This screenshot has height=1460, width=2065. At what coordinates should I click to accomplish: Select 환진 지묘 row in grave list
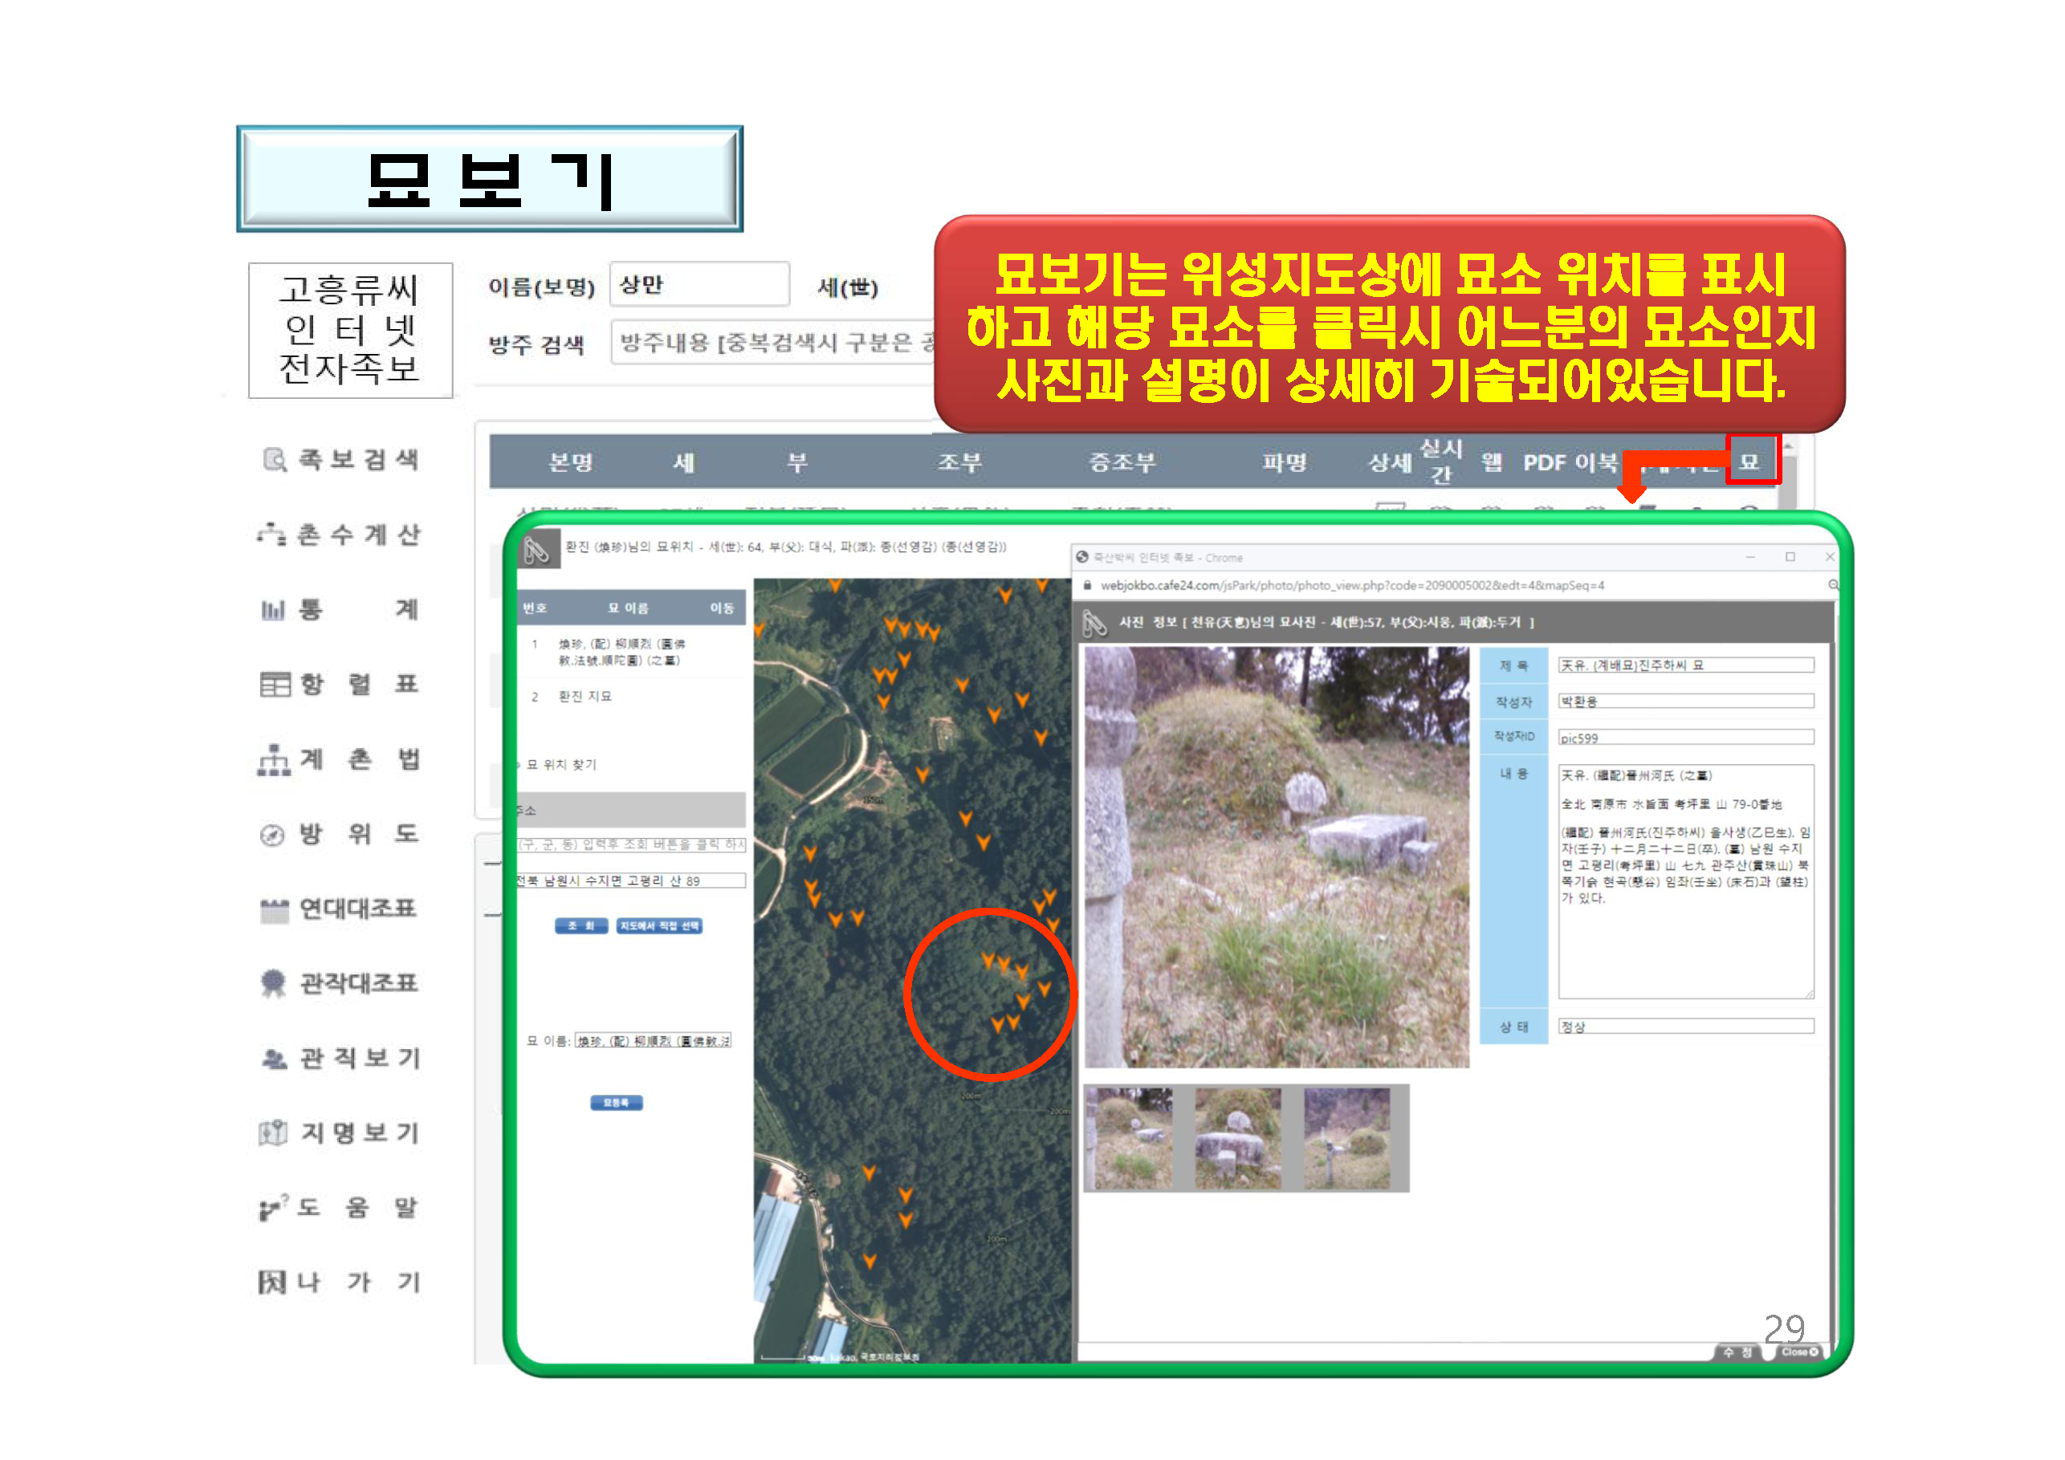coord(584,697)
